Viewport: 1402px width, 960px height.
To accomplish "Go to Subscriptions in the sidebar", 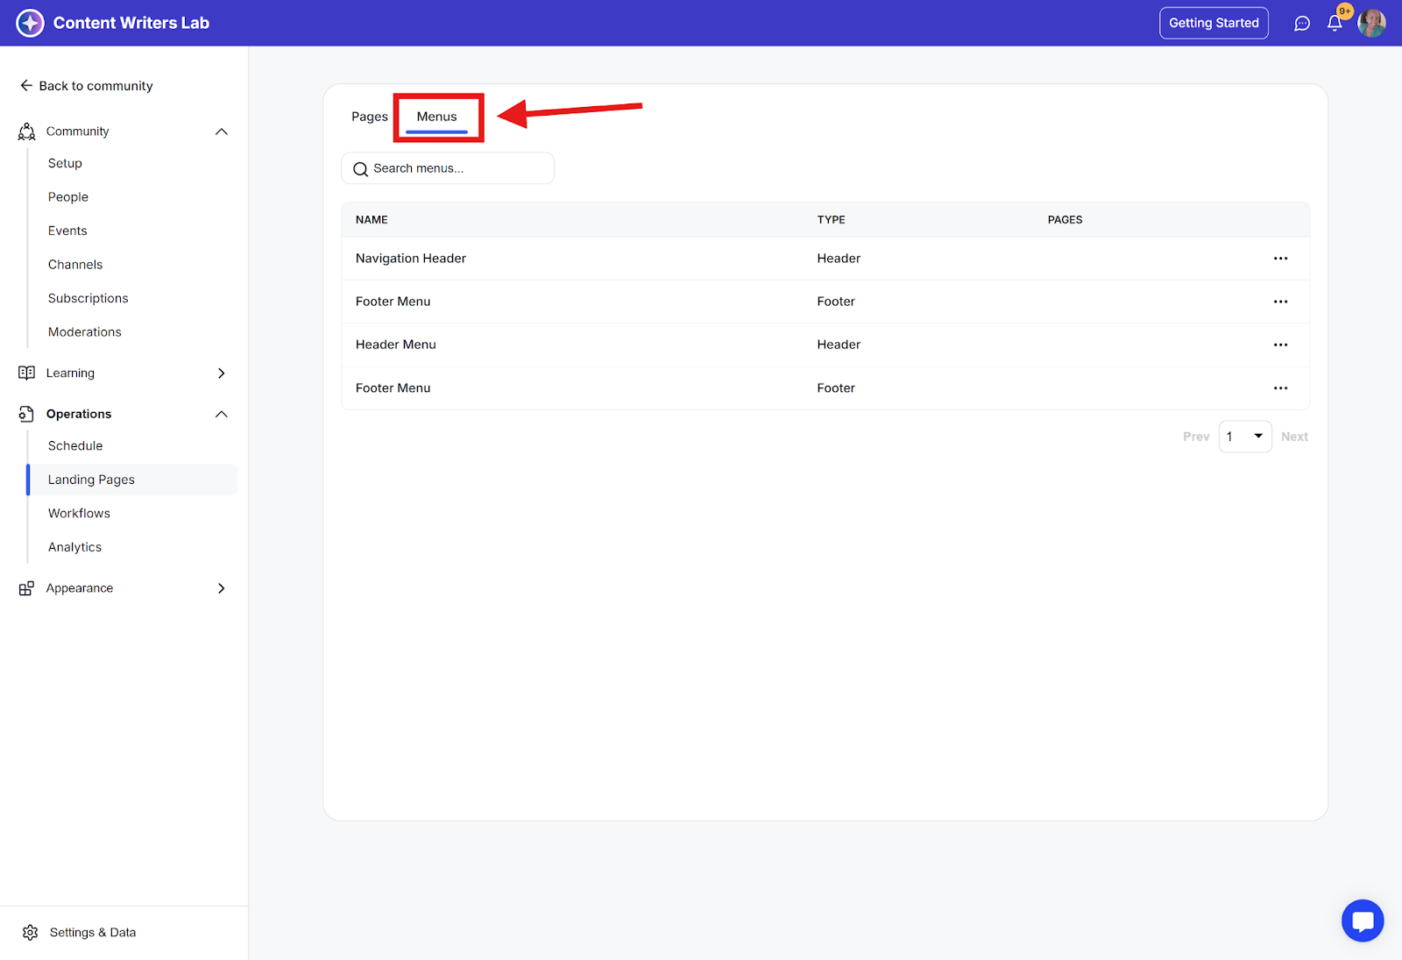I will coord(89,298).
